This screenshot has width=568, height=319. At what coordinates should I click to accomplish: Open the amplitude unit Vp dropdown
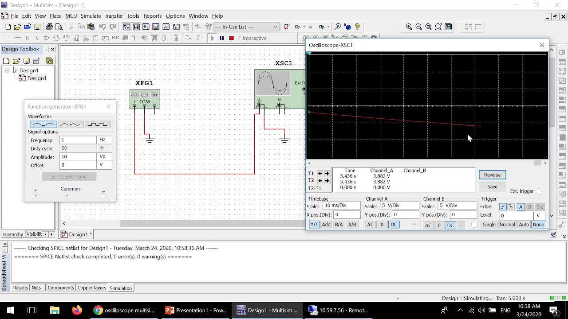[104, 157]
